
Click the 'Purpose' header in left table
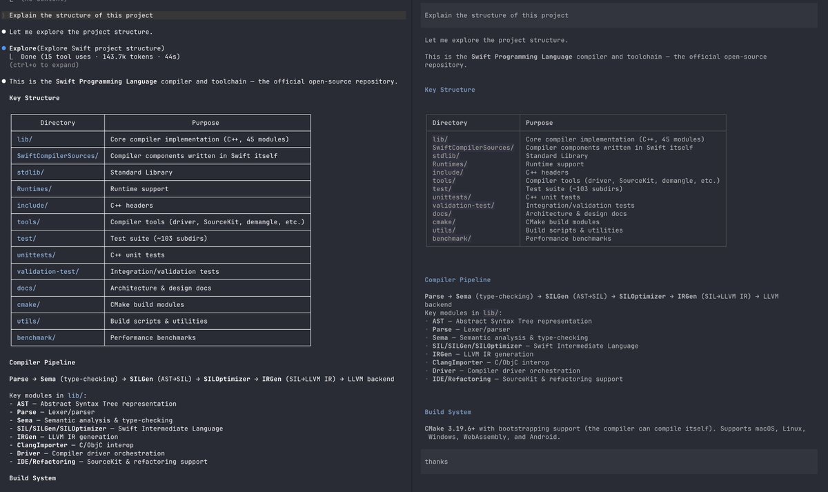[206, 123]
